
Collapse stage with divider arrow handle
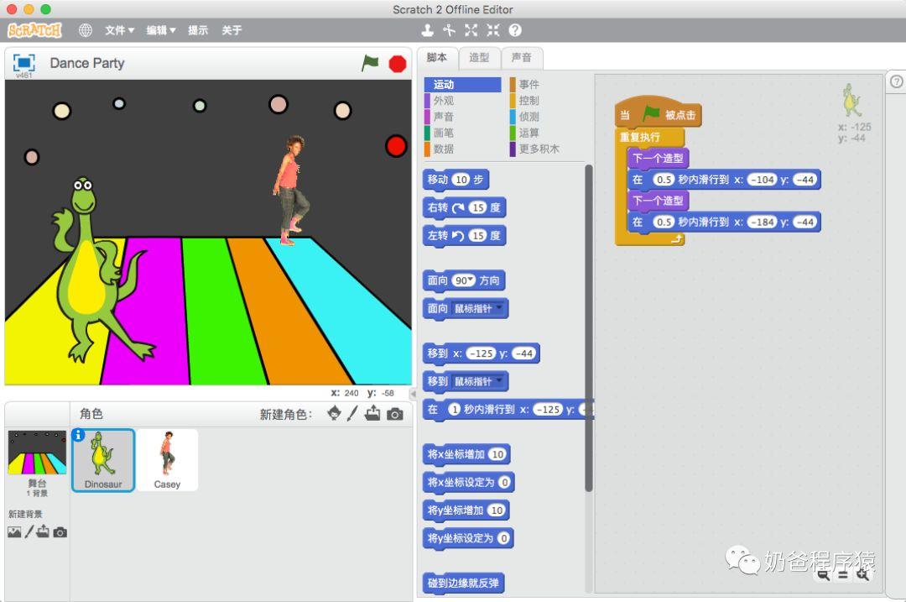click(x=413, y=394)
